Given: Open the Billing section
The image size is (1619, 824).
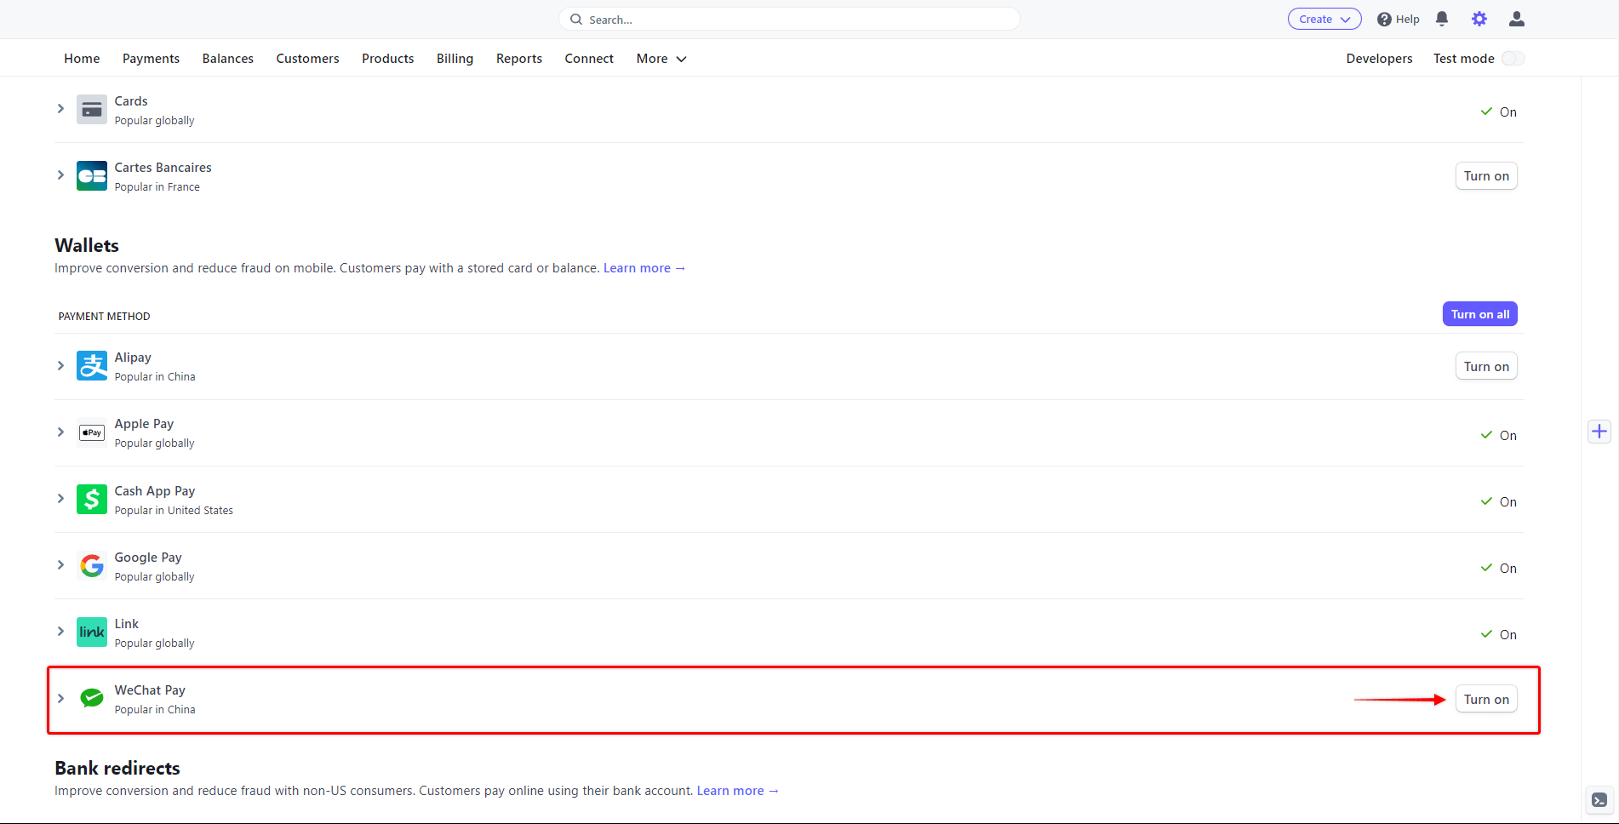Looking at the screenshot, I should pyautogui.click(x=455, y=58).
